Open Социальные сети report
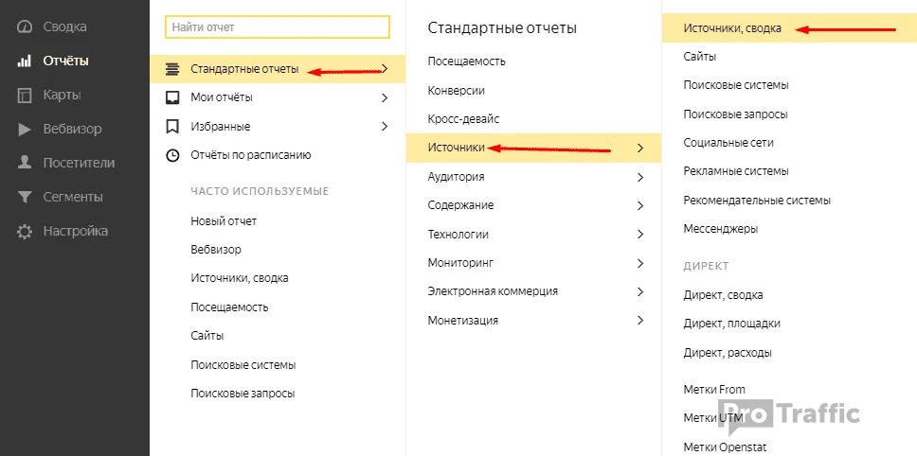The height and width of the screenshot is (456, 917). [728, 143]
